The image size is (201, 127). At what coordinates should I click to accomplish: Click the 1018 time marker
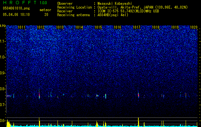pos(156,27)
